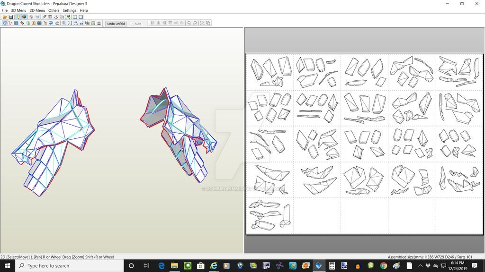Select the colored pencils edge color tool
Screen dimensions: 485x272
pyautogui.click(x=22, y=23)
